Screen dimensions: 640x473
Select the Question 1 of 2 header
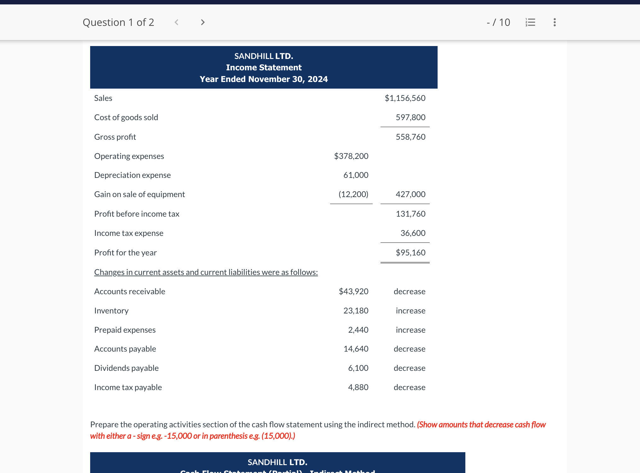coord(119,22)
